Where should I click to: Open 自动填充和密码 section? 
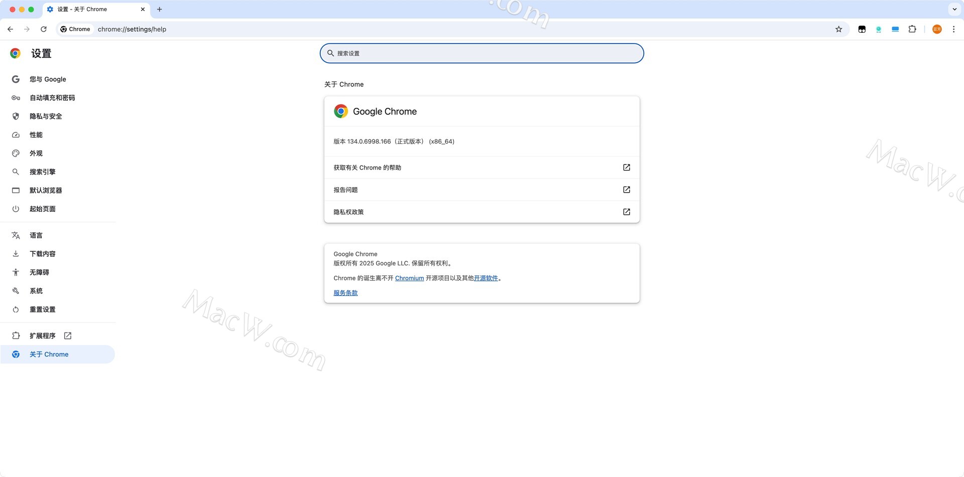point(58,98)
